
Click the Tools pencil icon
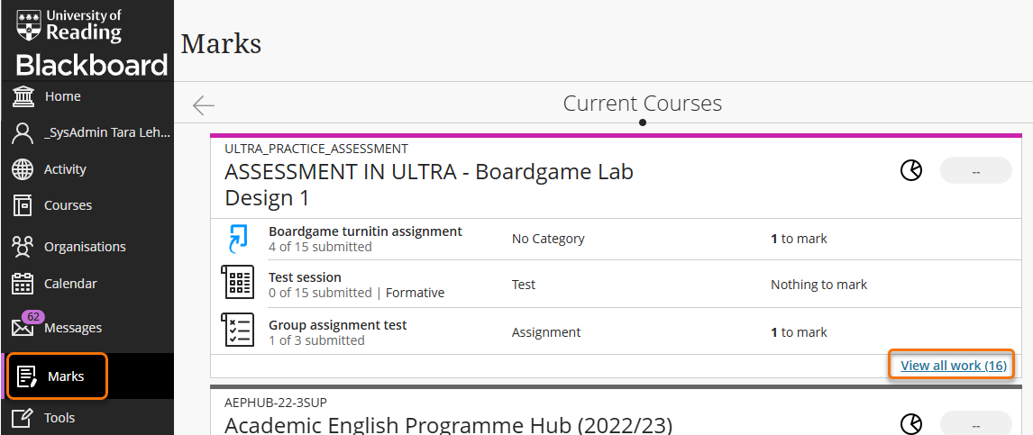tap(23, 418)
